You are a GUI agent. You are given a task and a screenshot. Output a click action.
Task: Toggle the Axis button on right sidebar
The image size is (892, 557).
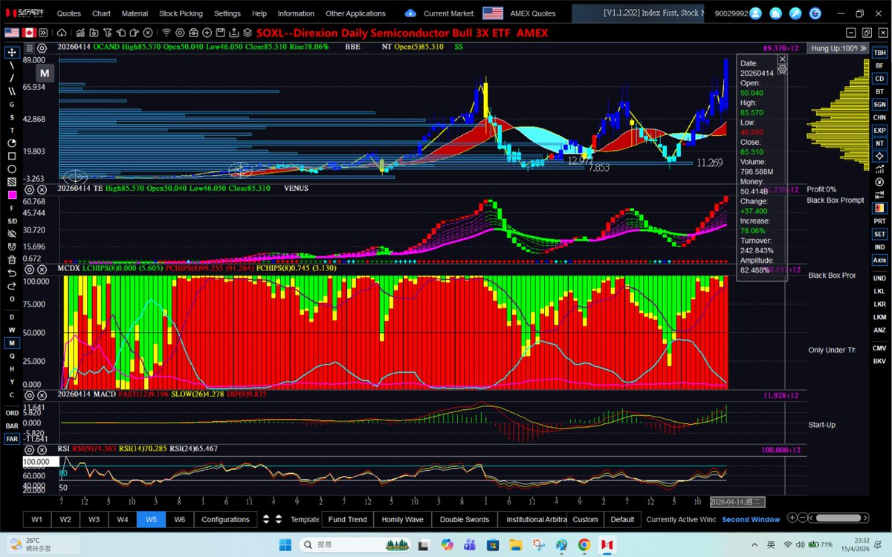(x=879, y=260)
